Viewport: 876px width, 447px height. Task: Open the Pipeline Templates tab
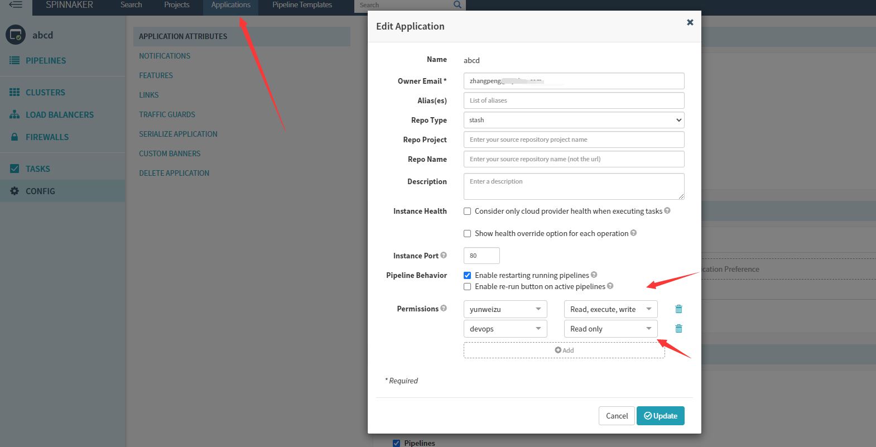302,5
